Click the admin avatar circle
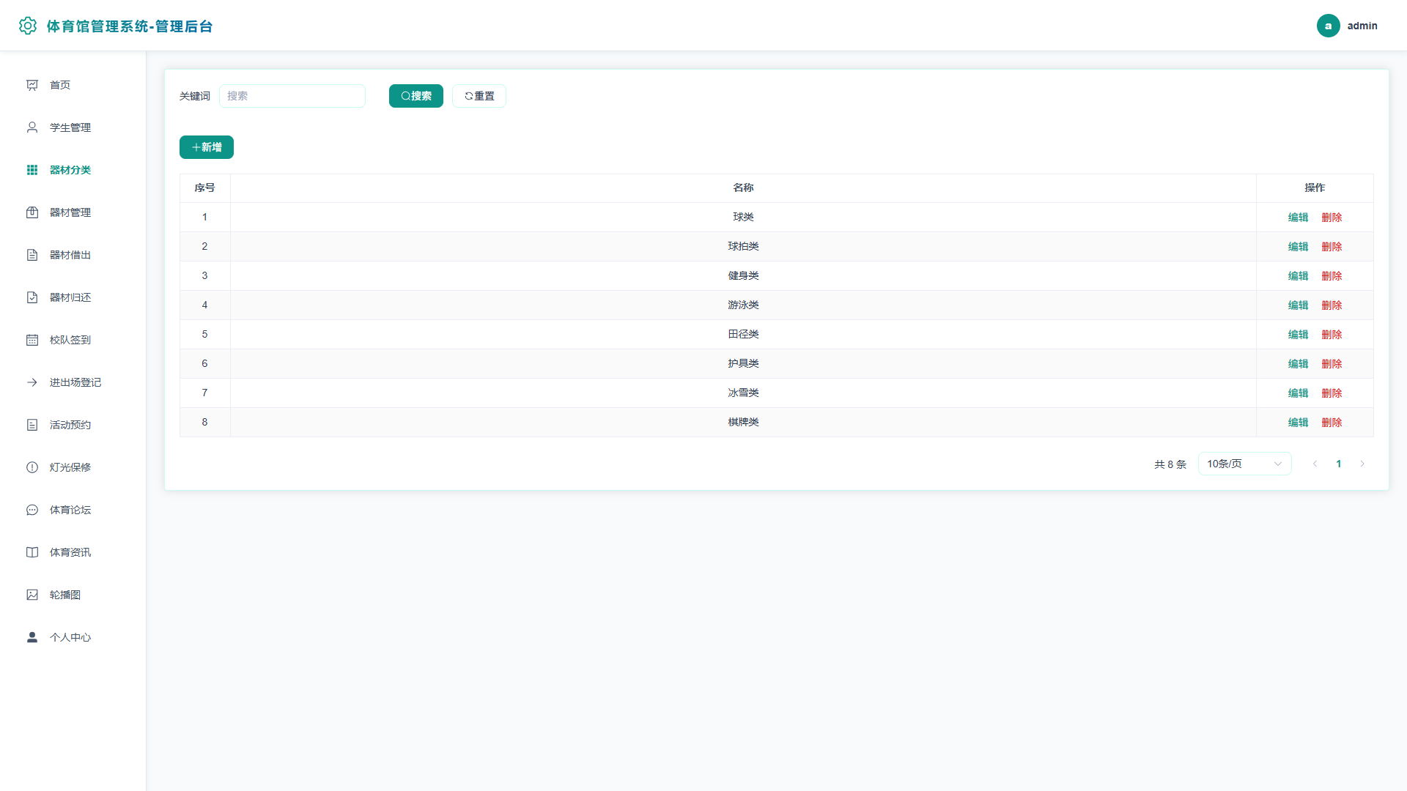 point(1328,26)
